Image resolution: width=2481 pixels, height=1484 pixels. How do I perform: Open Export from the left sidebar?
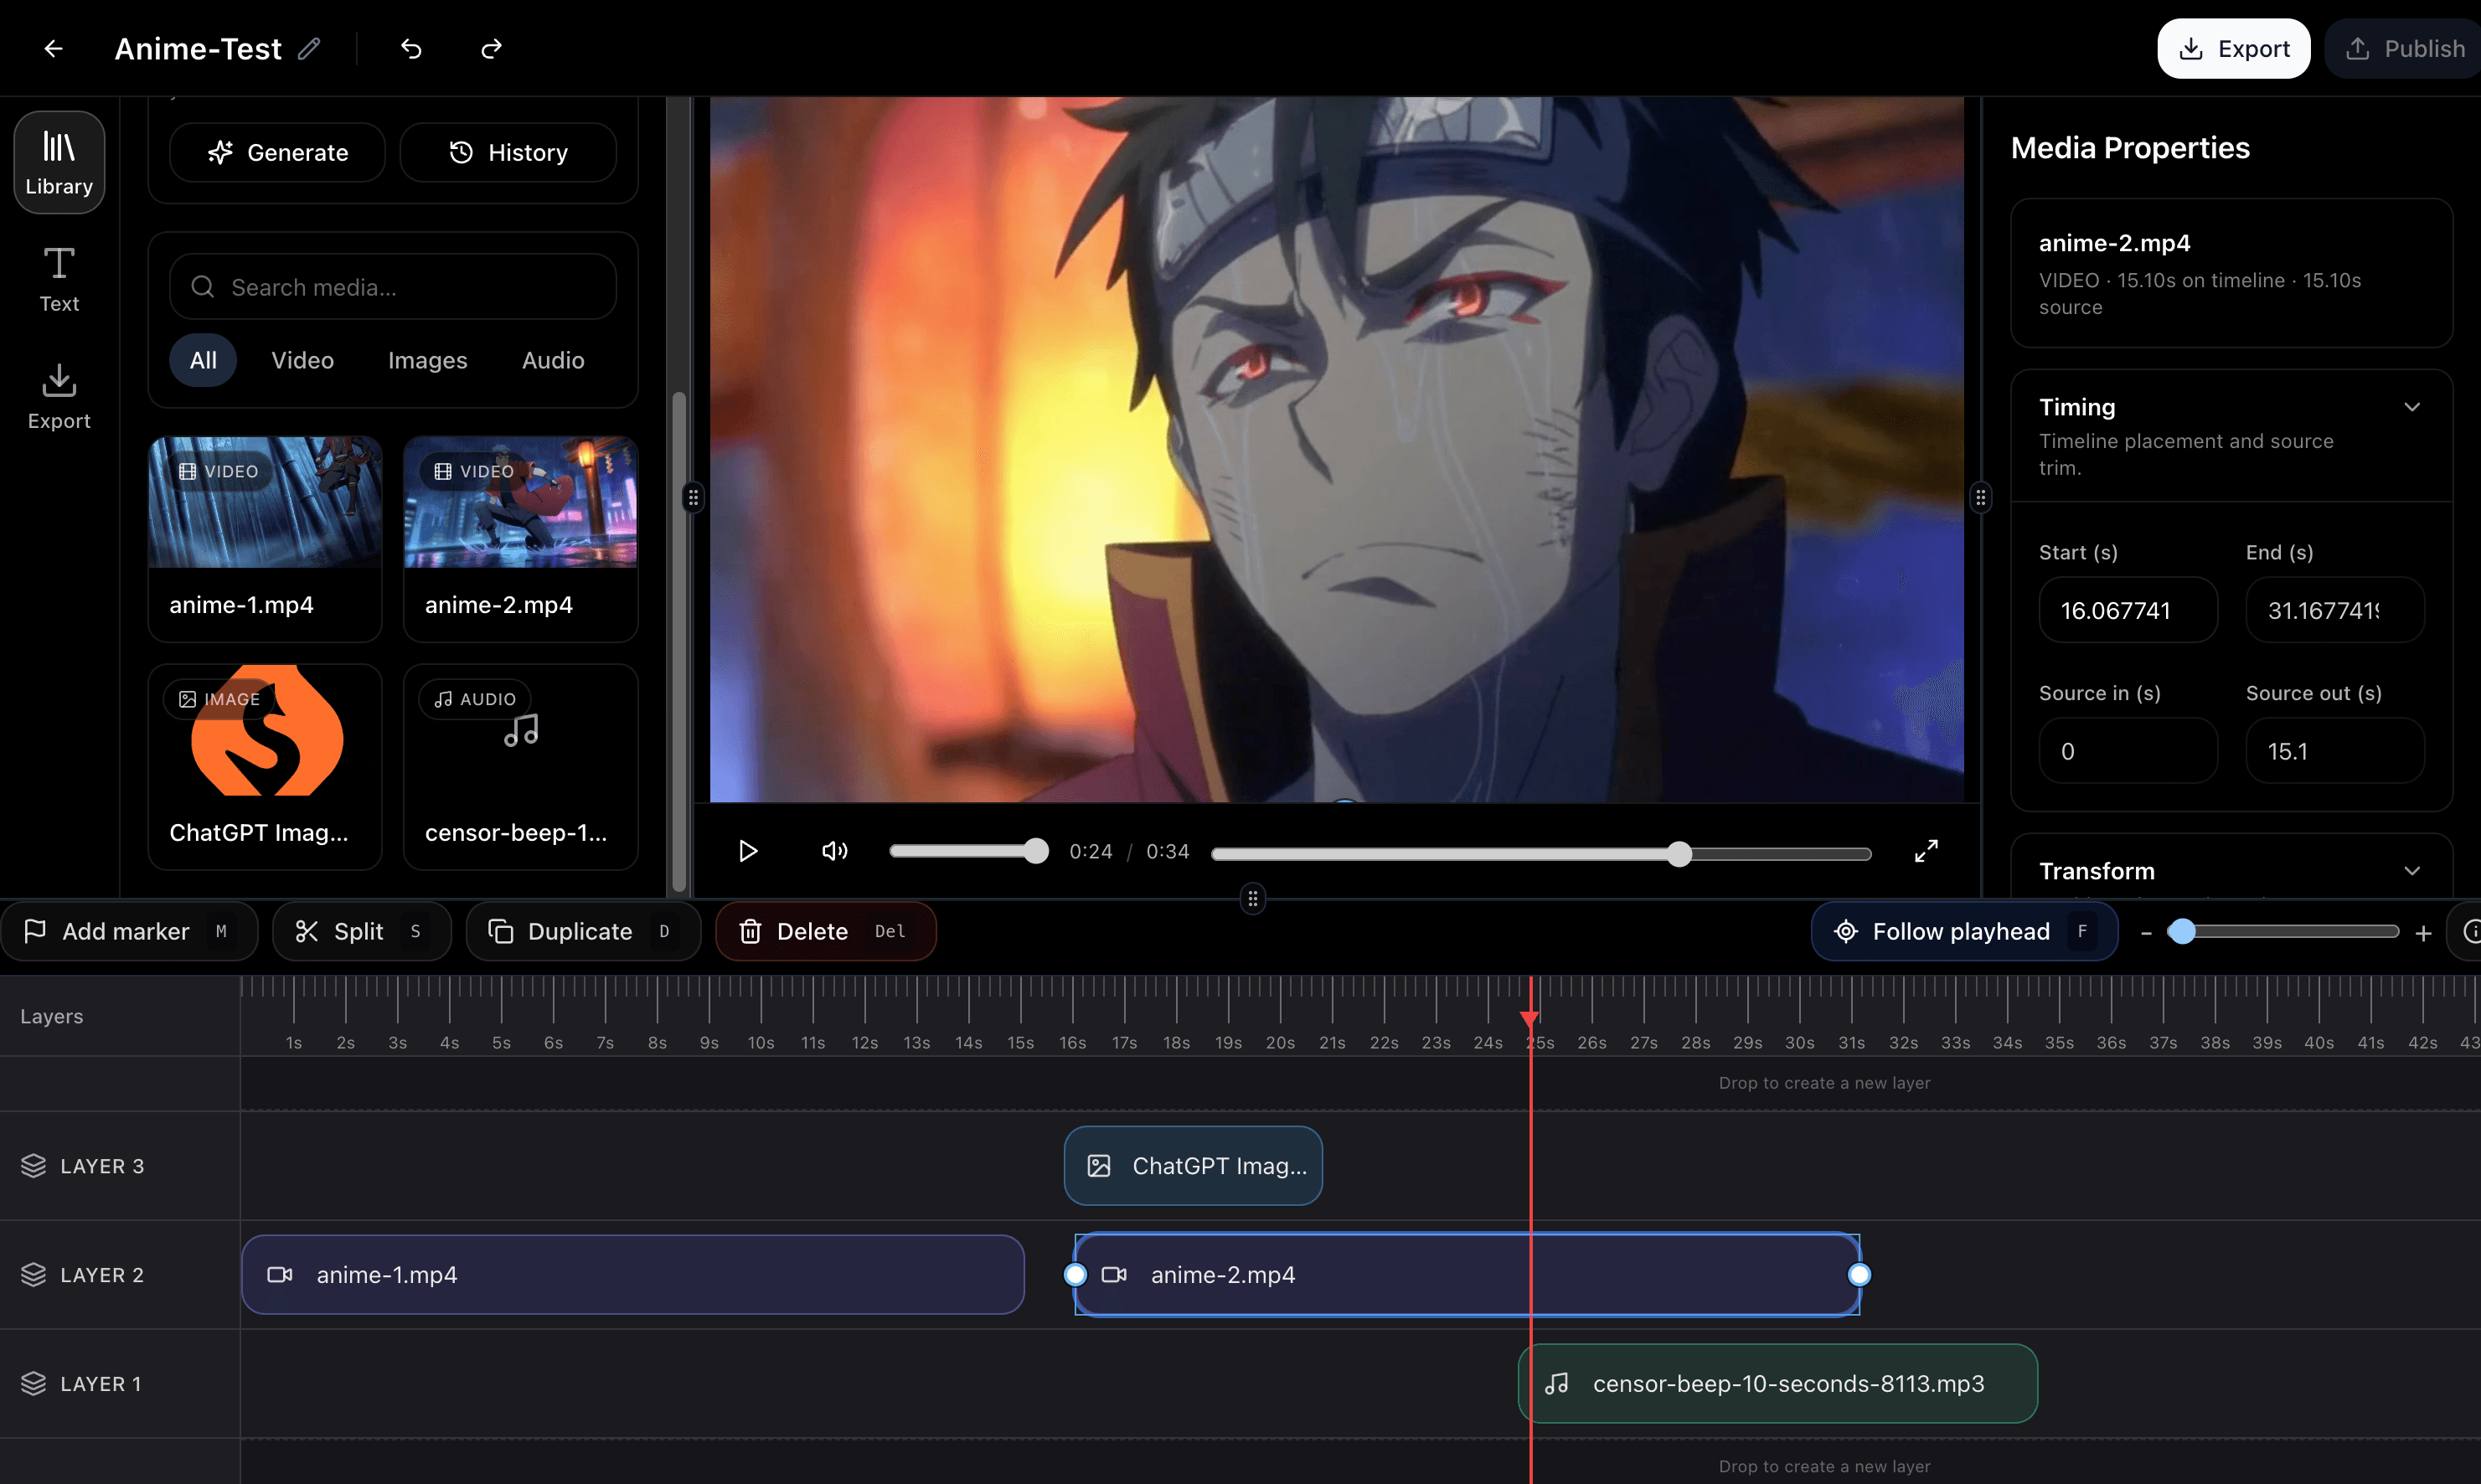58,396
